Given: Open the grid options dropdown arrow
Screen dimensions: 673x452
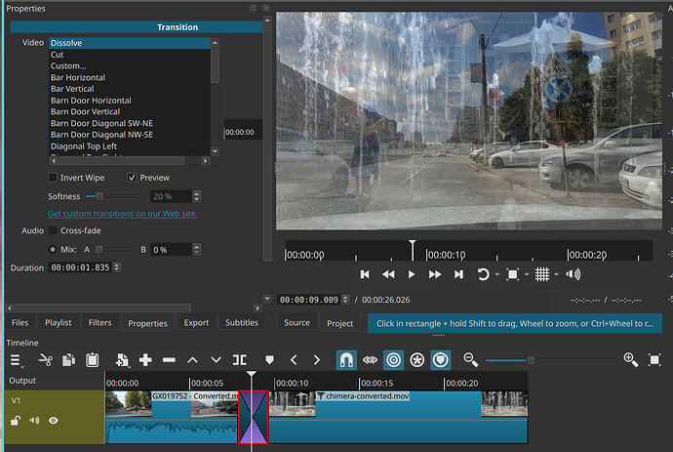Looking at the screenshot, I should coord(556,274).
